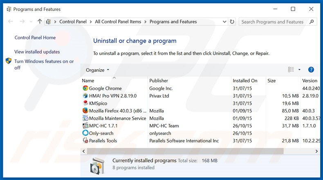Navigate forward with the forward arrow
323x180 pixels.
pos(22,21)
